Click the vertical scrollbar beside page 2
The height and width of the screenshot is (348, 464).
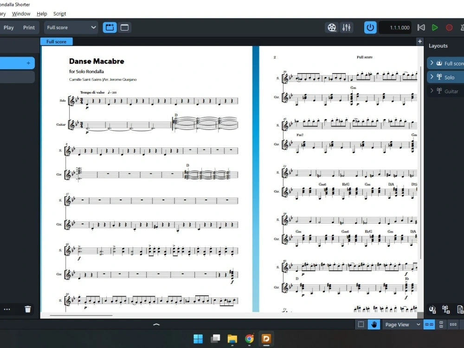pos(421,163)
